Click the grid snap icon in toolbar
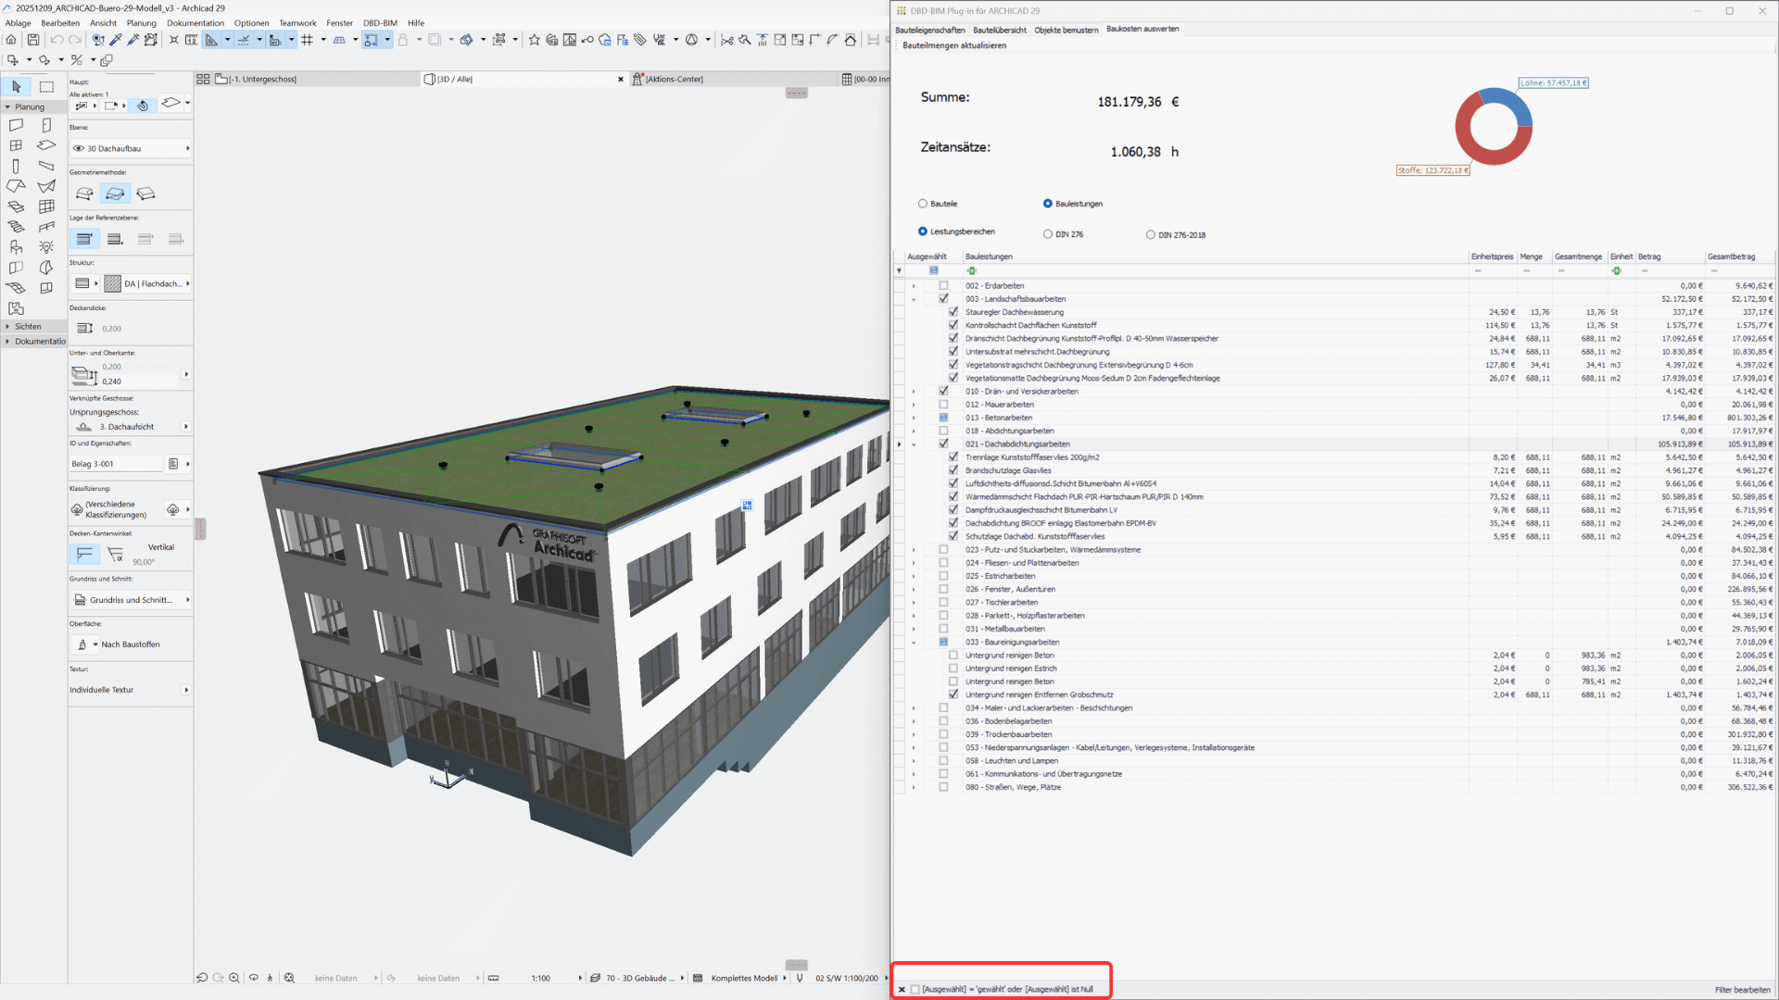The width and height of the screenshot is (1779, 1000). [308, 40]
